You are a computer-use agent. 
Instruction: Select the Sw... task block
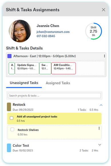coord(45,68)
